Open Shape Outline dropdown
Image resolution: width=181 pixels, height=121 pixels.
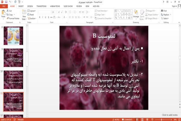[152, 15]
